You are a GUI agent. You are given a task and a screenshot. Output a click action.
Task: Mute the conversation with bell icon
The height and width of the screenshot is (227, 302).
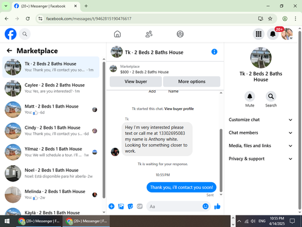click(x=249, y=96)
